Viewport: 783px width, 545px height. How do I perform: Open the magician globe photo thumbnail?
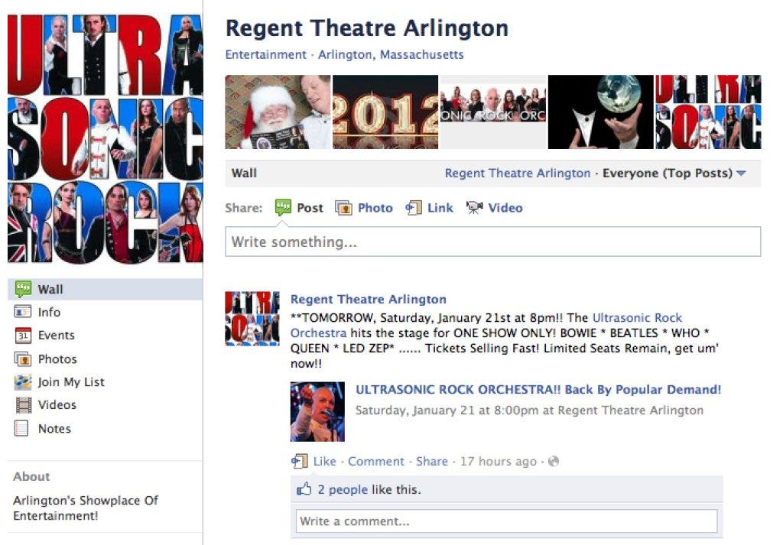(x=601, y=112)
